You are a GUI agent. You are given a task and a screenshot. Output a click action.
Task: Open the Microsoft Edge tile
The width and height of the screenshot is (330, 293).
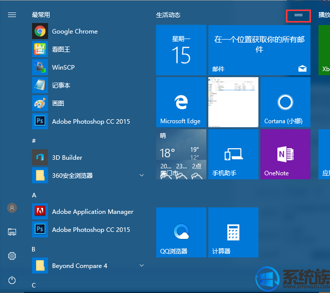point(181,102)
